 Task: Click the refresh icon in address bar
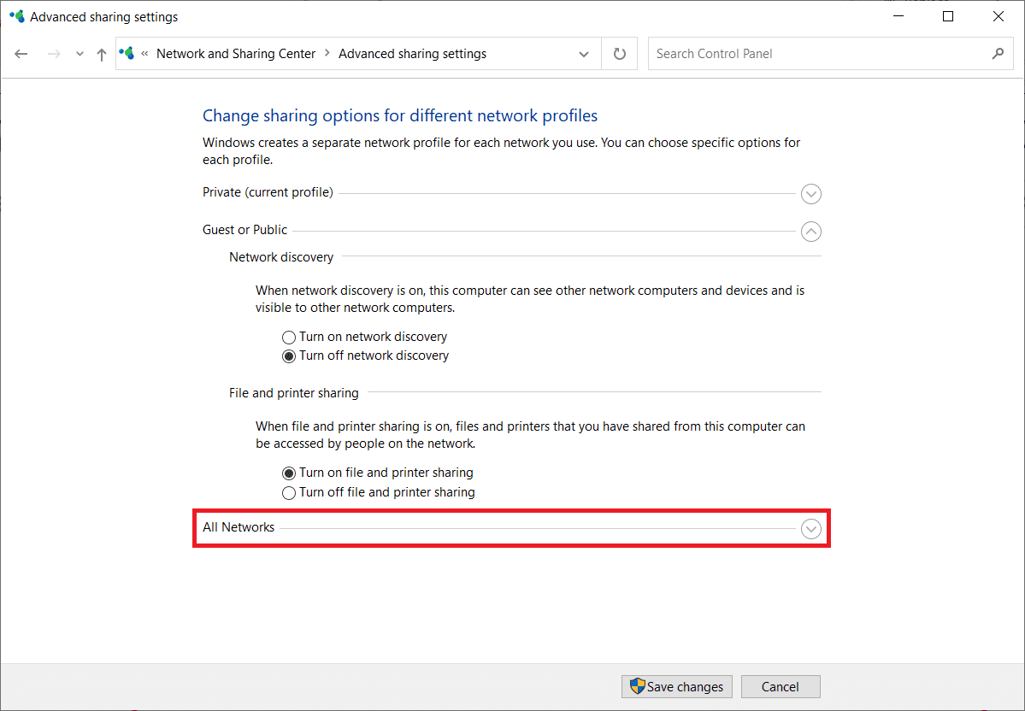coord(619,53)
